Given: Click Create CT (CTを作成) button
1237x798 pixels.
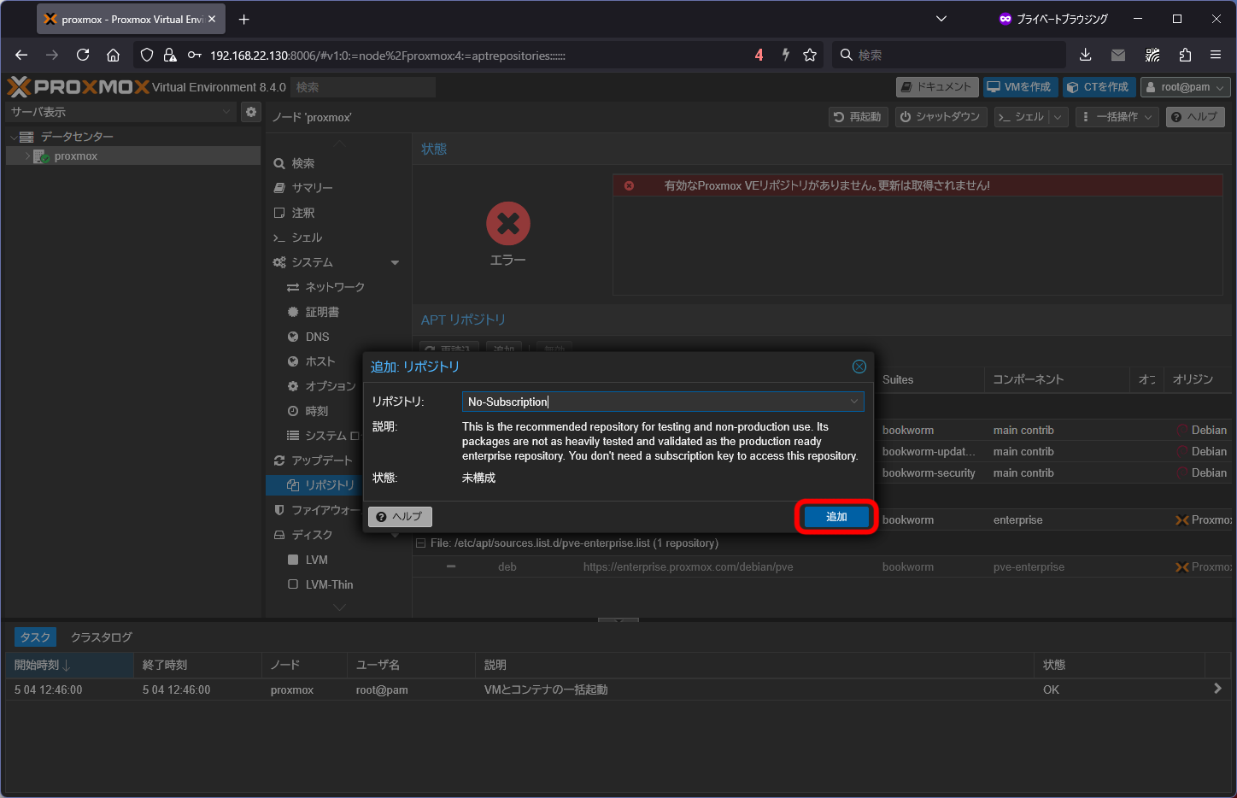Looking at the screenshot, I should click(1099, 87).
